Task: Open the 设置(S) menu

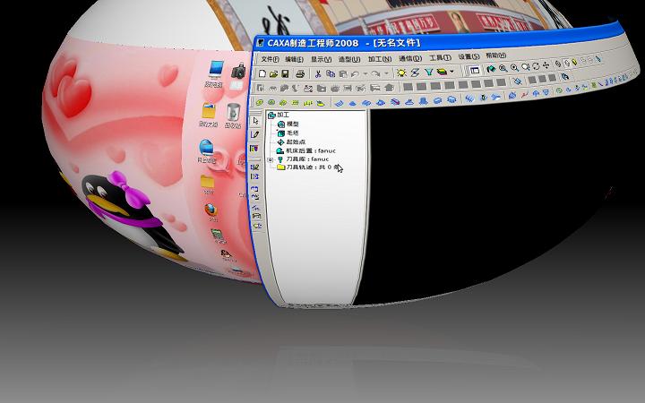Action: pyautogui.click(x=469, y=56)
